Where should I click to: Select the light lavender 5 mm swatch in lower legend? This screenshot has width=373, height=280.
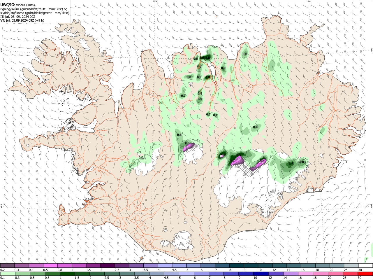pyautogui.click(x=187, y=274)
